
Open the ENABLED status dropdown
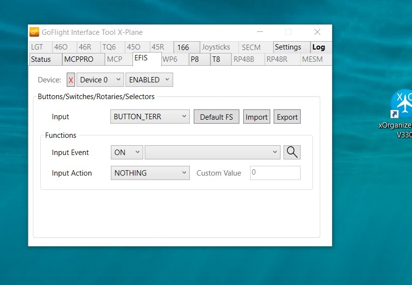(x=149, y=80)
